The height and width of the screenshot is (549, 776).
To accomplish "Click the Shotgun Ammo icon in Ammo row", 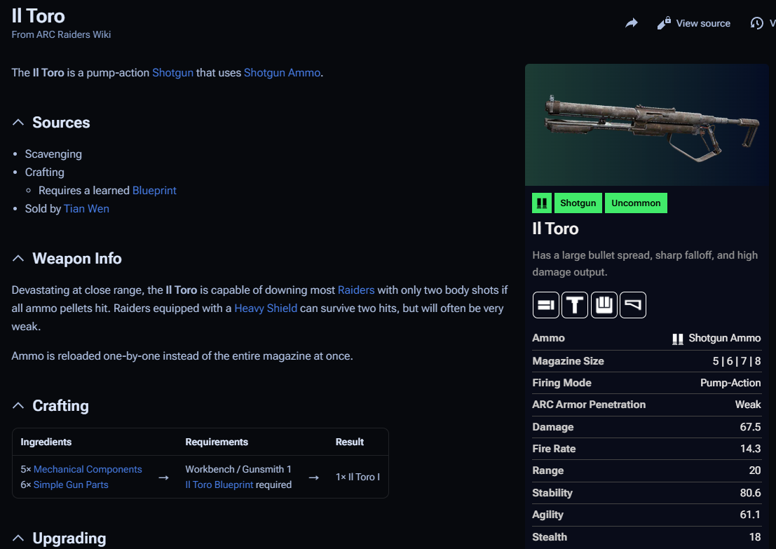I will point(677,339).
